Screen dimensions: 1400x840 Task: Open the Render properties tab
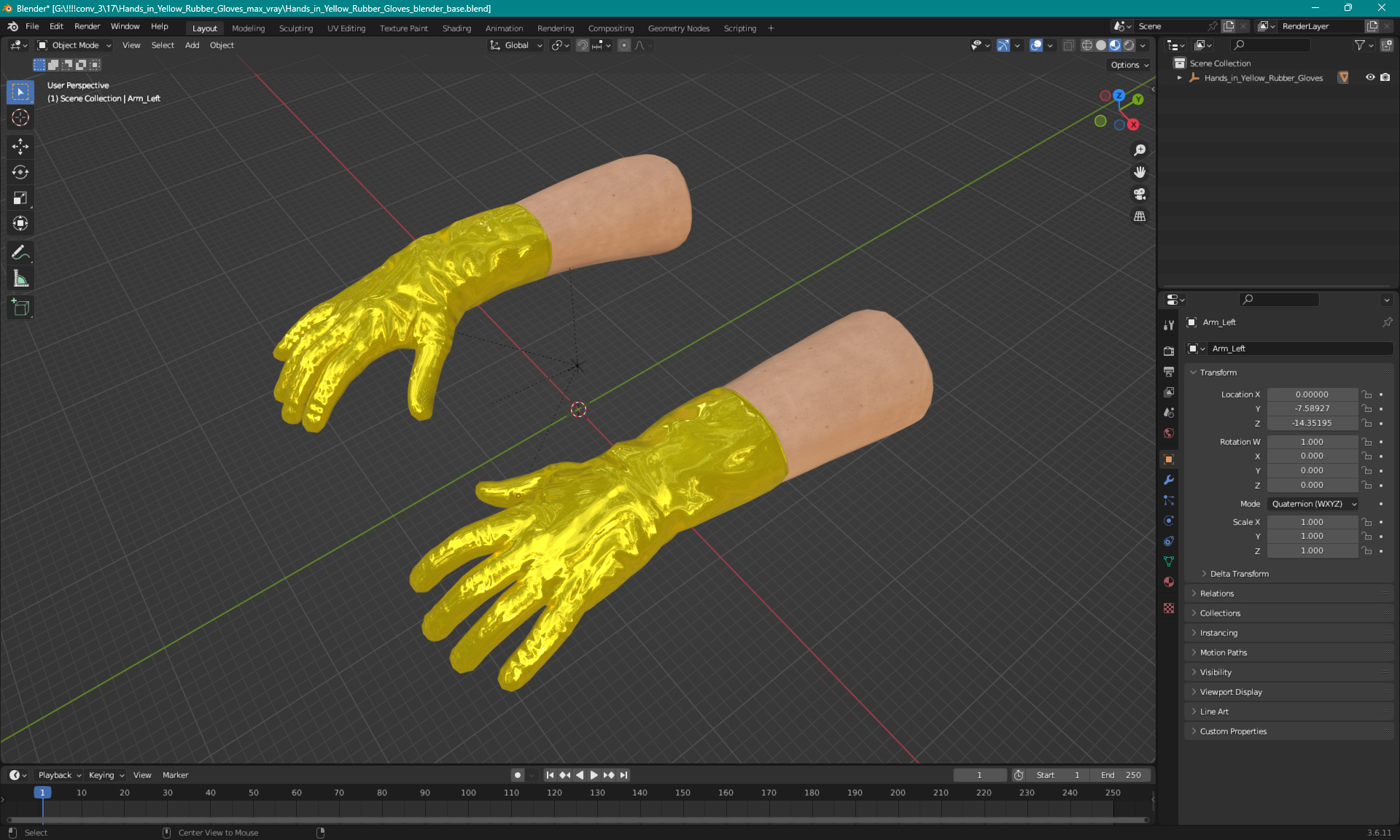click(1169, 351)
